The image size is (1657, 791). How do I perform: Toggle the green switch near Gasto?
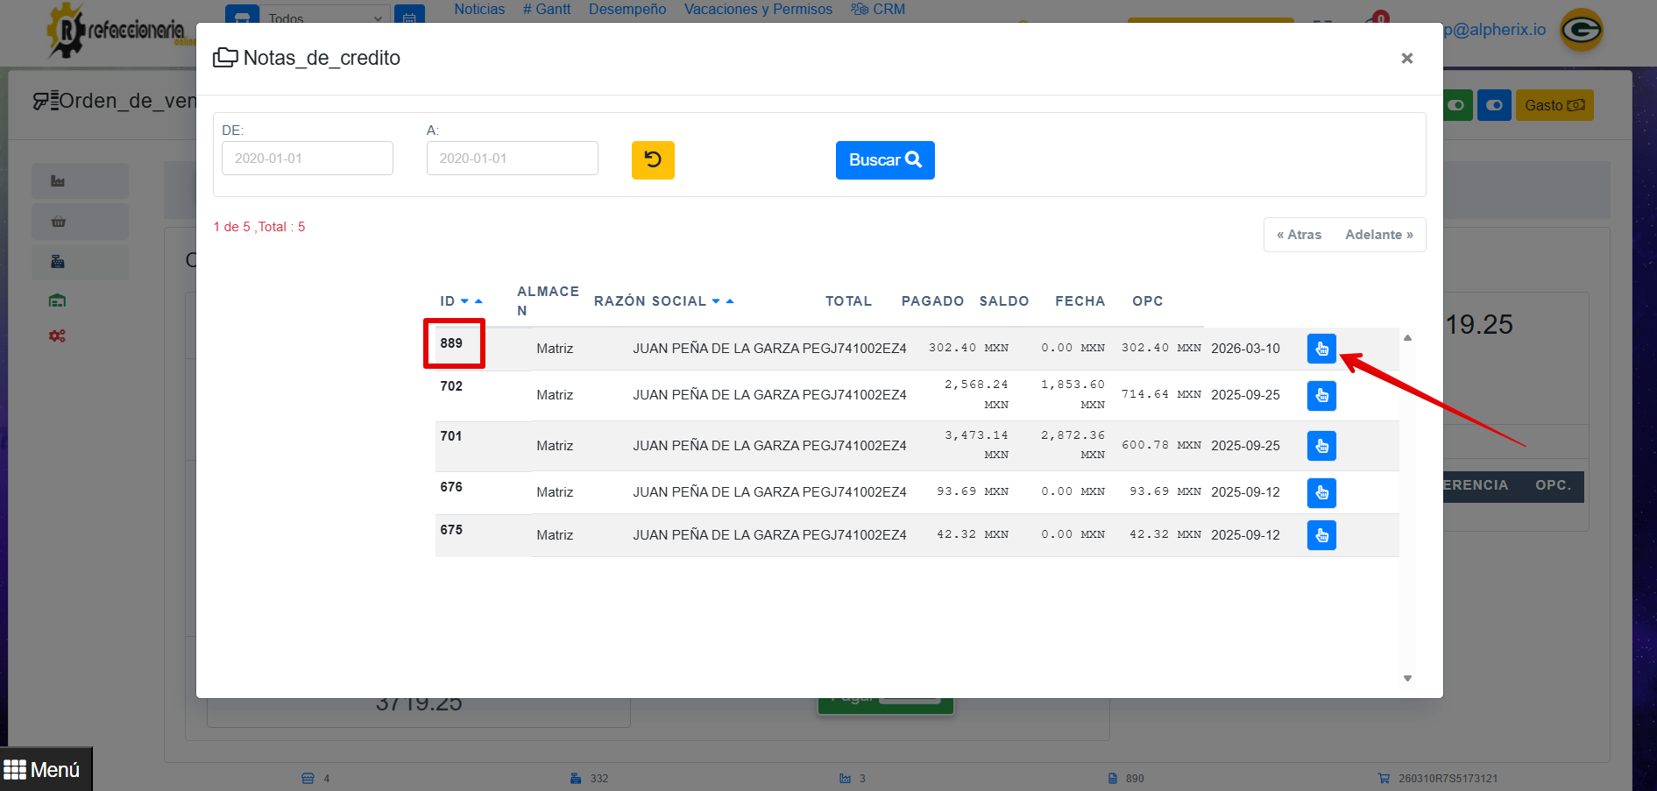pyautogui.click(x=1456, y=105)
